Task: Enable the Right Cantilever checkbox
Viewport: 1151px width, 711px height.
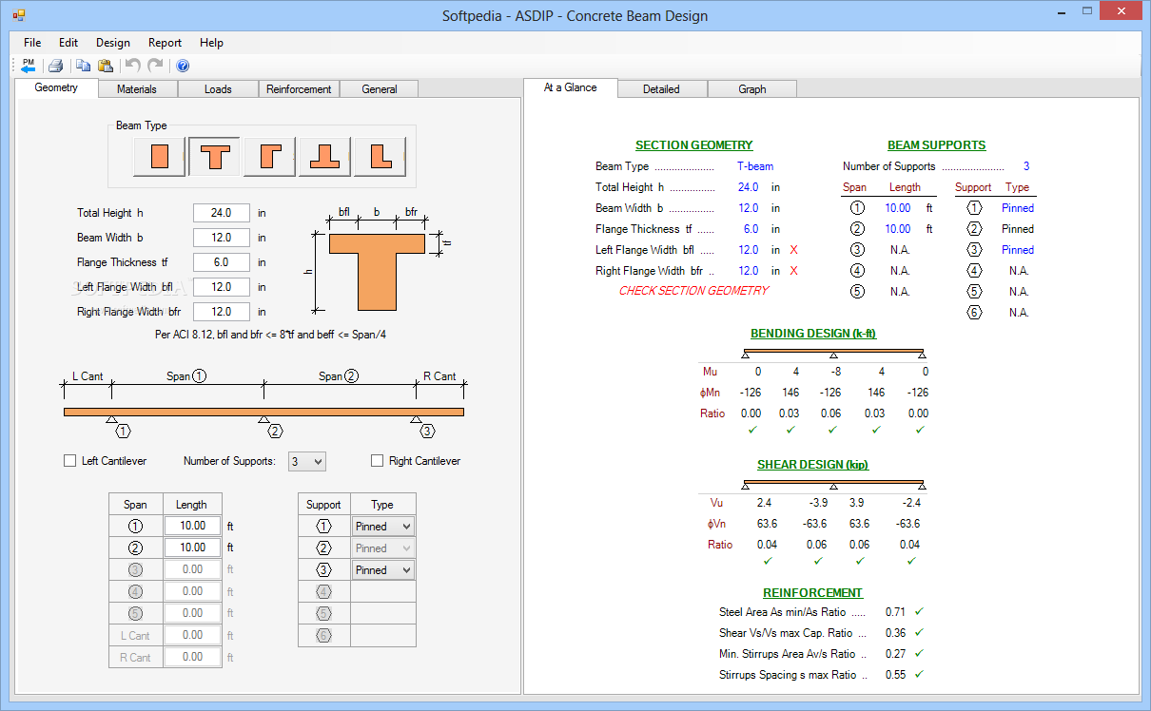Action: click(x=378, y=461)
